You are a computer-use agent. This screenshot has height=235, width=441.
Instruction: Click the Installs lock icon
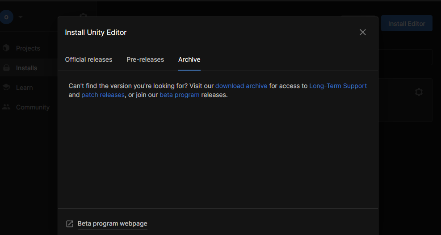[6, 68]
